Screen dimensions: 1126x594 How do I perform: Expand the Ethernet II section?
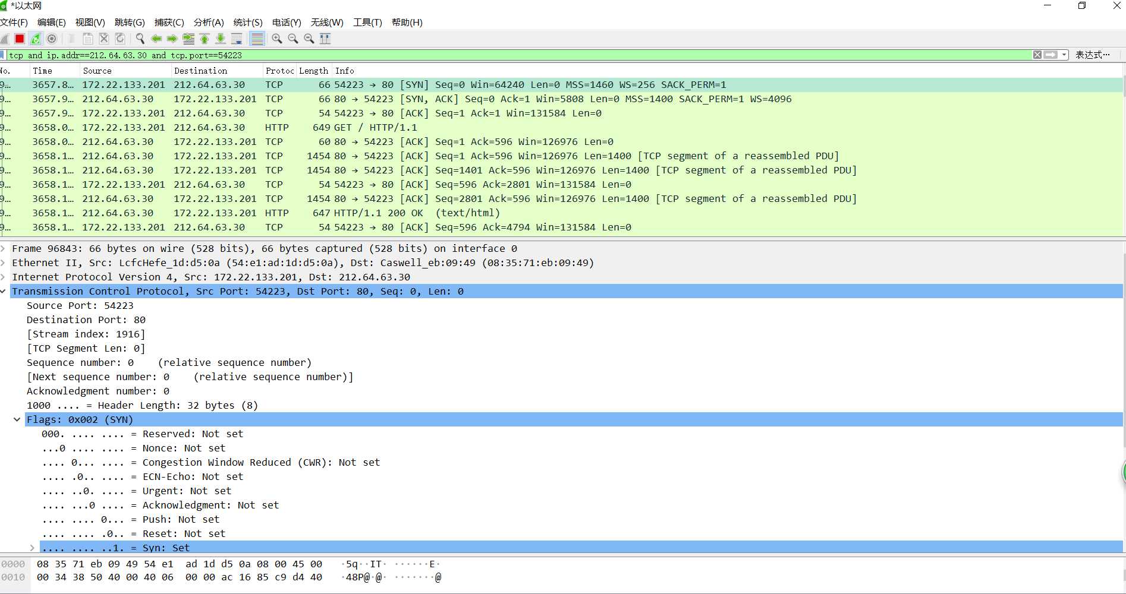pos(4,263)
